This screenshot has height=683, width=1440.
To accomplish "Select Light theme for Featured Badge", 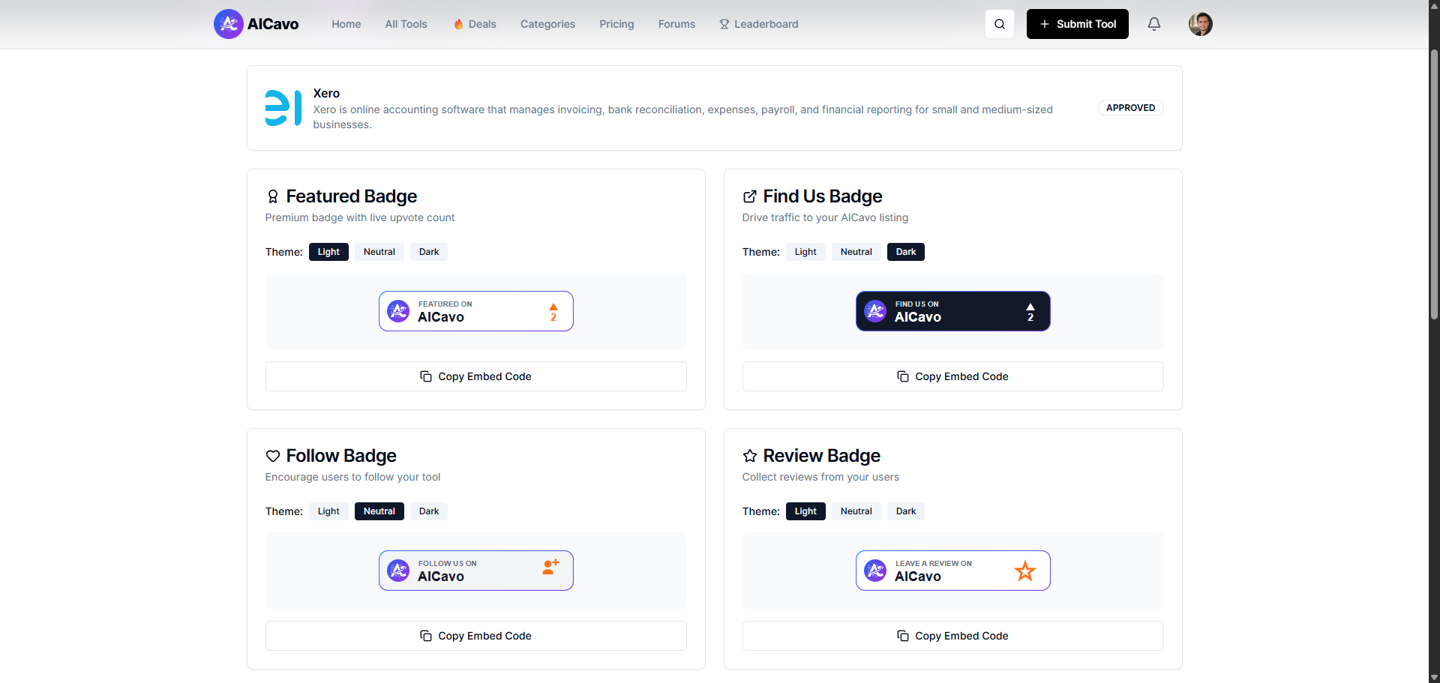I will (x=328, y=252).
